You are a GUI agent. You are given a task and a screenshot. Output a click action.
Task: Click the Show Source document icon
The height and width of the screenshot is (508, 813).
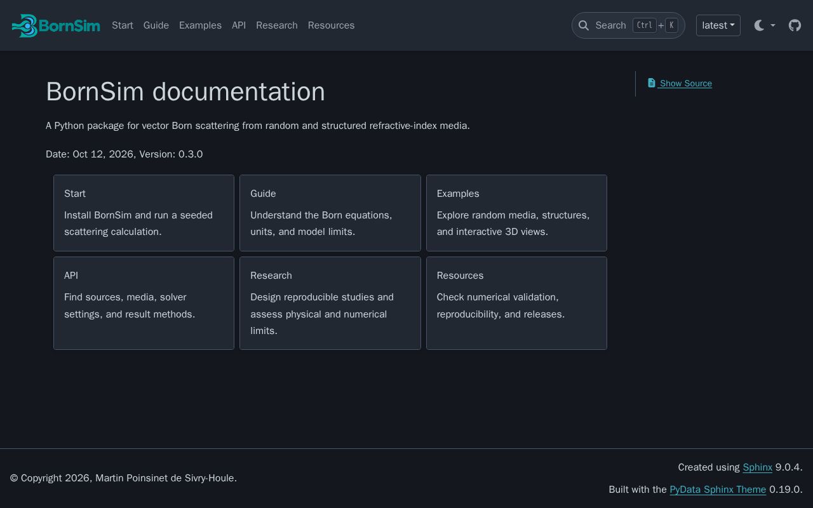(x=652, y=83)
